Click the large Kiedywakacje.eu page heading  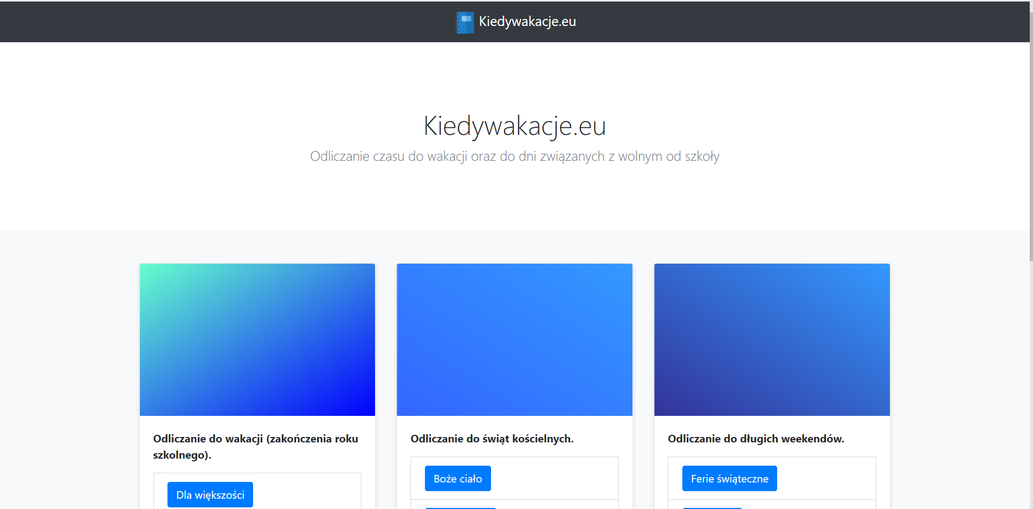coord(514,126)
